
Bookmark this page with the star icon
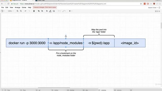coord(141,4)
